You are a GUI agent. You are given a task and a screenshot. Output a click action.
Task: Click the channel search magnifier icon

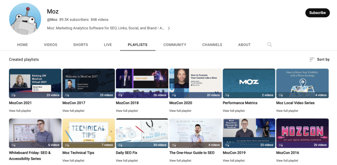click(x=270, y=45)
